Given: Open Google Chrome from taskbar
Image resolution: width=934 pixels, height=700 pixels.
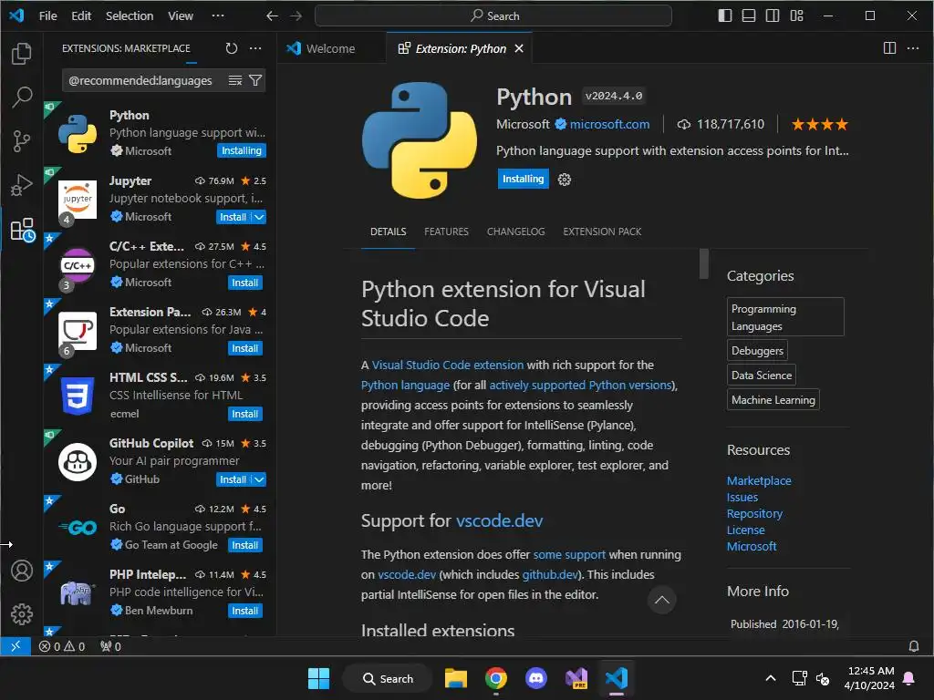Looking at the screenshot, I should (x=495, y=678).
